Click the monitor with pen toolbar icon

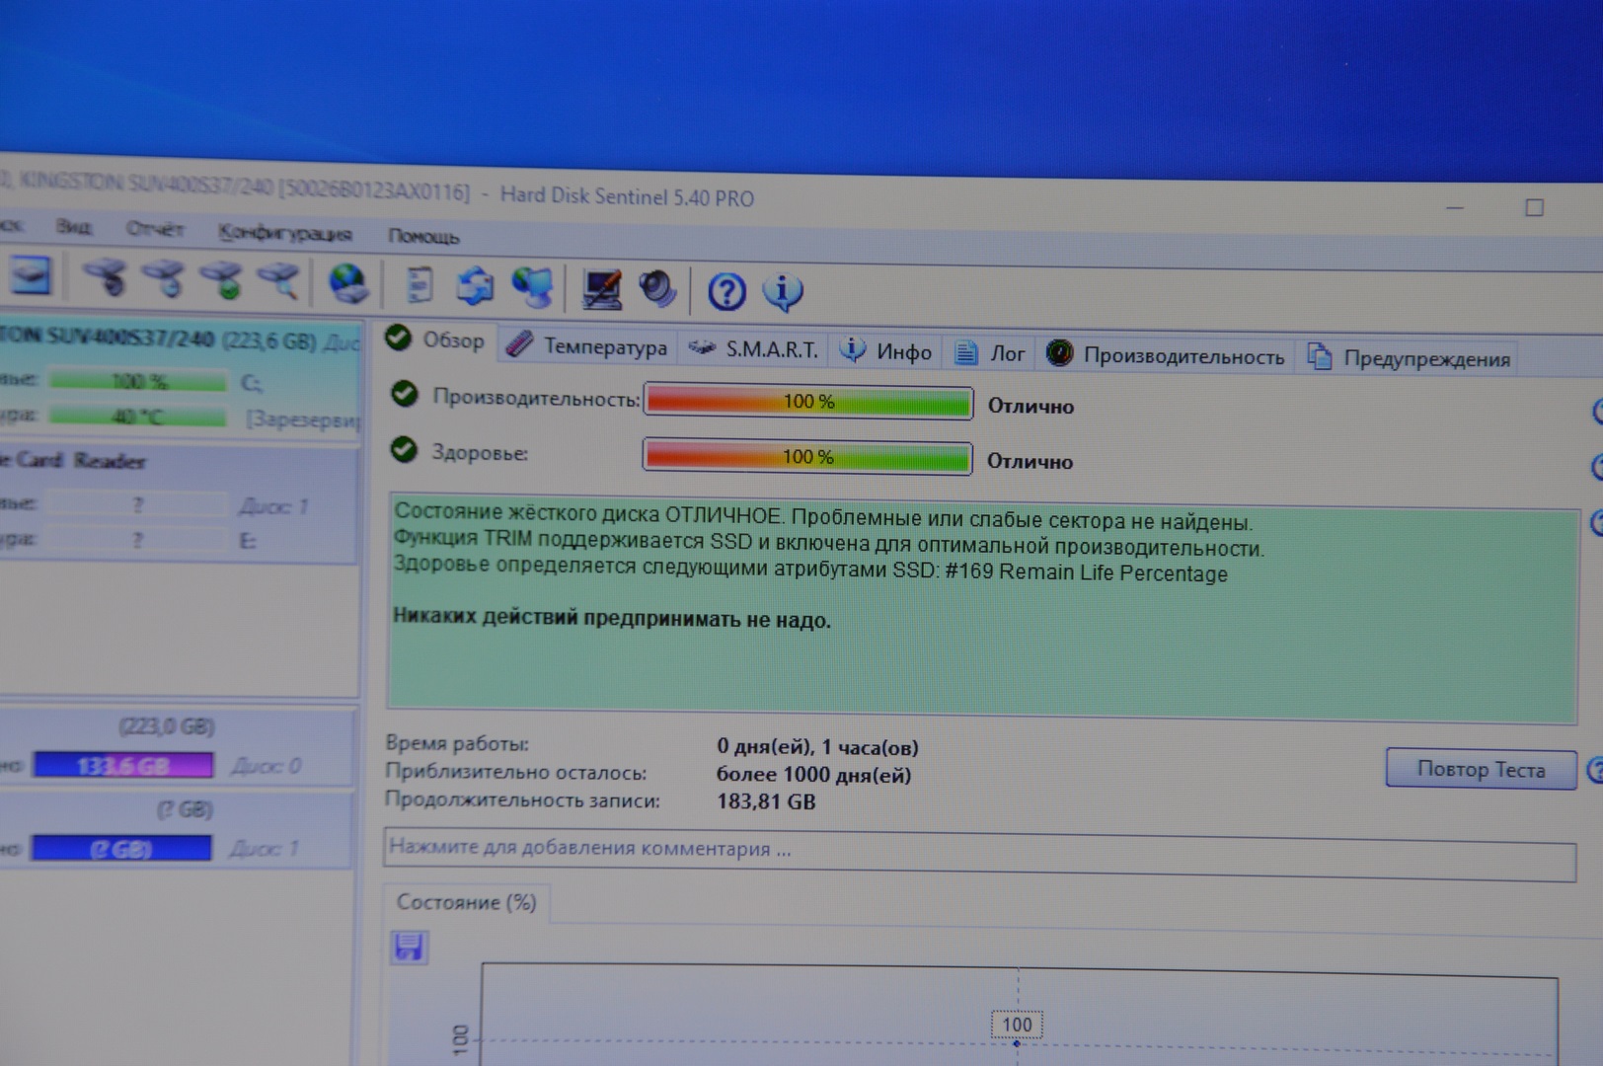601,289
